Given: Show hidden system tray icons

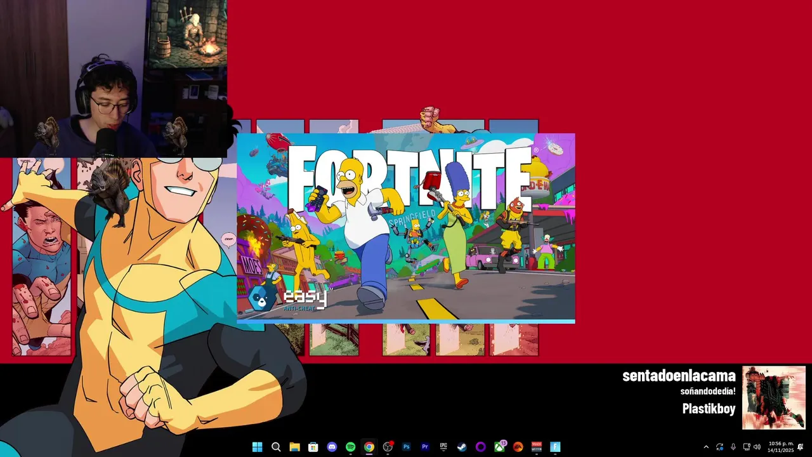Looking at the screenshot, I should tap(706, 447).
